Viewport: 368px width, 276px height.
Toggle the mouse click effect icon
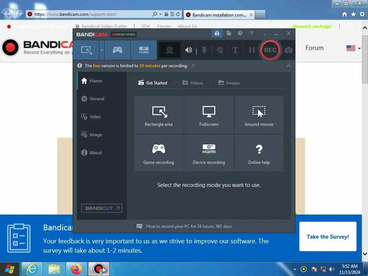220,50
